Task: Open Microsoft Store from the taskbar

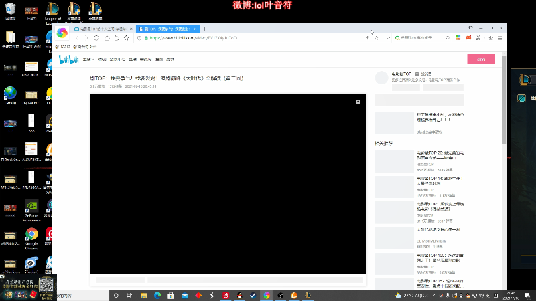Action: click(171, 296)
